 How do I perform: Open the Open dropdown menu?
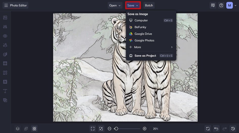click(x=115, y=6)
